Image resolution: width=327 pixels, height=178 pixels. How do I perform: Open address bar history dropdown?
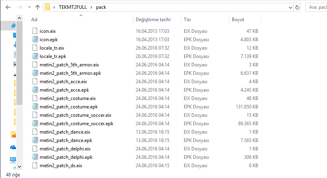click(290, 8)
